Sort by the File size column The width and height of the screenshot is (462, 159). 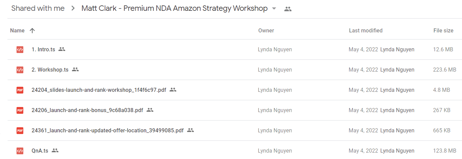pos(443,30)
